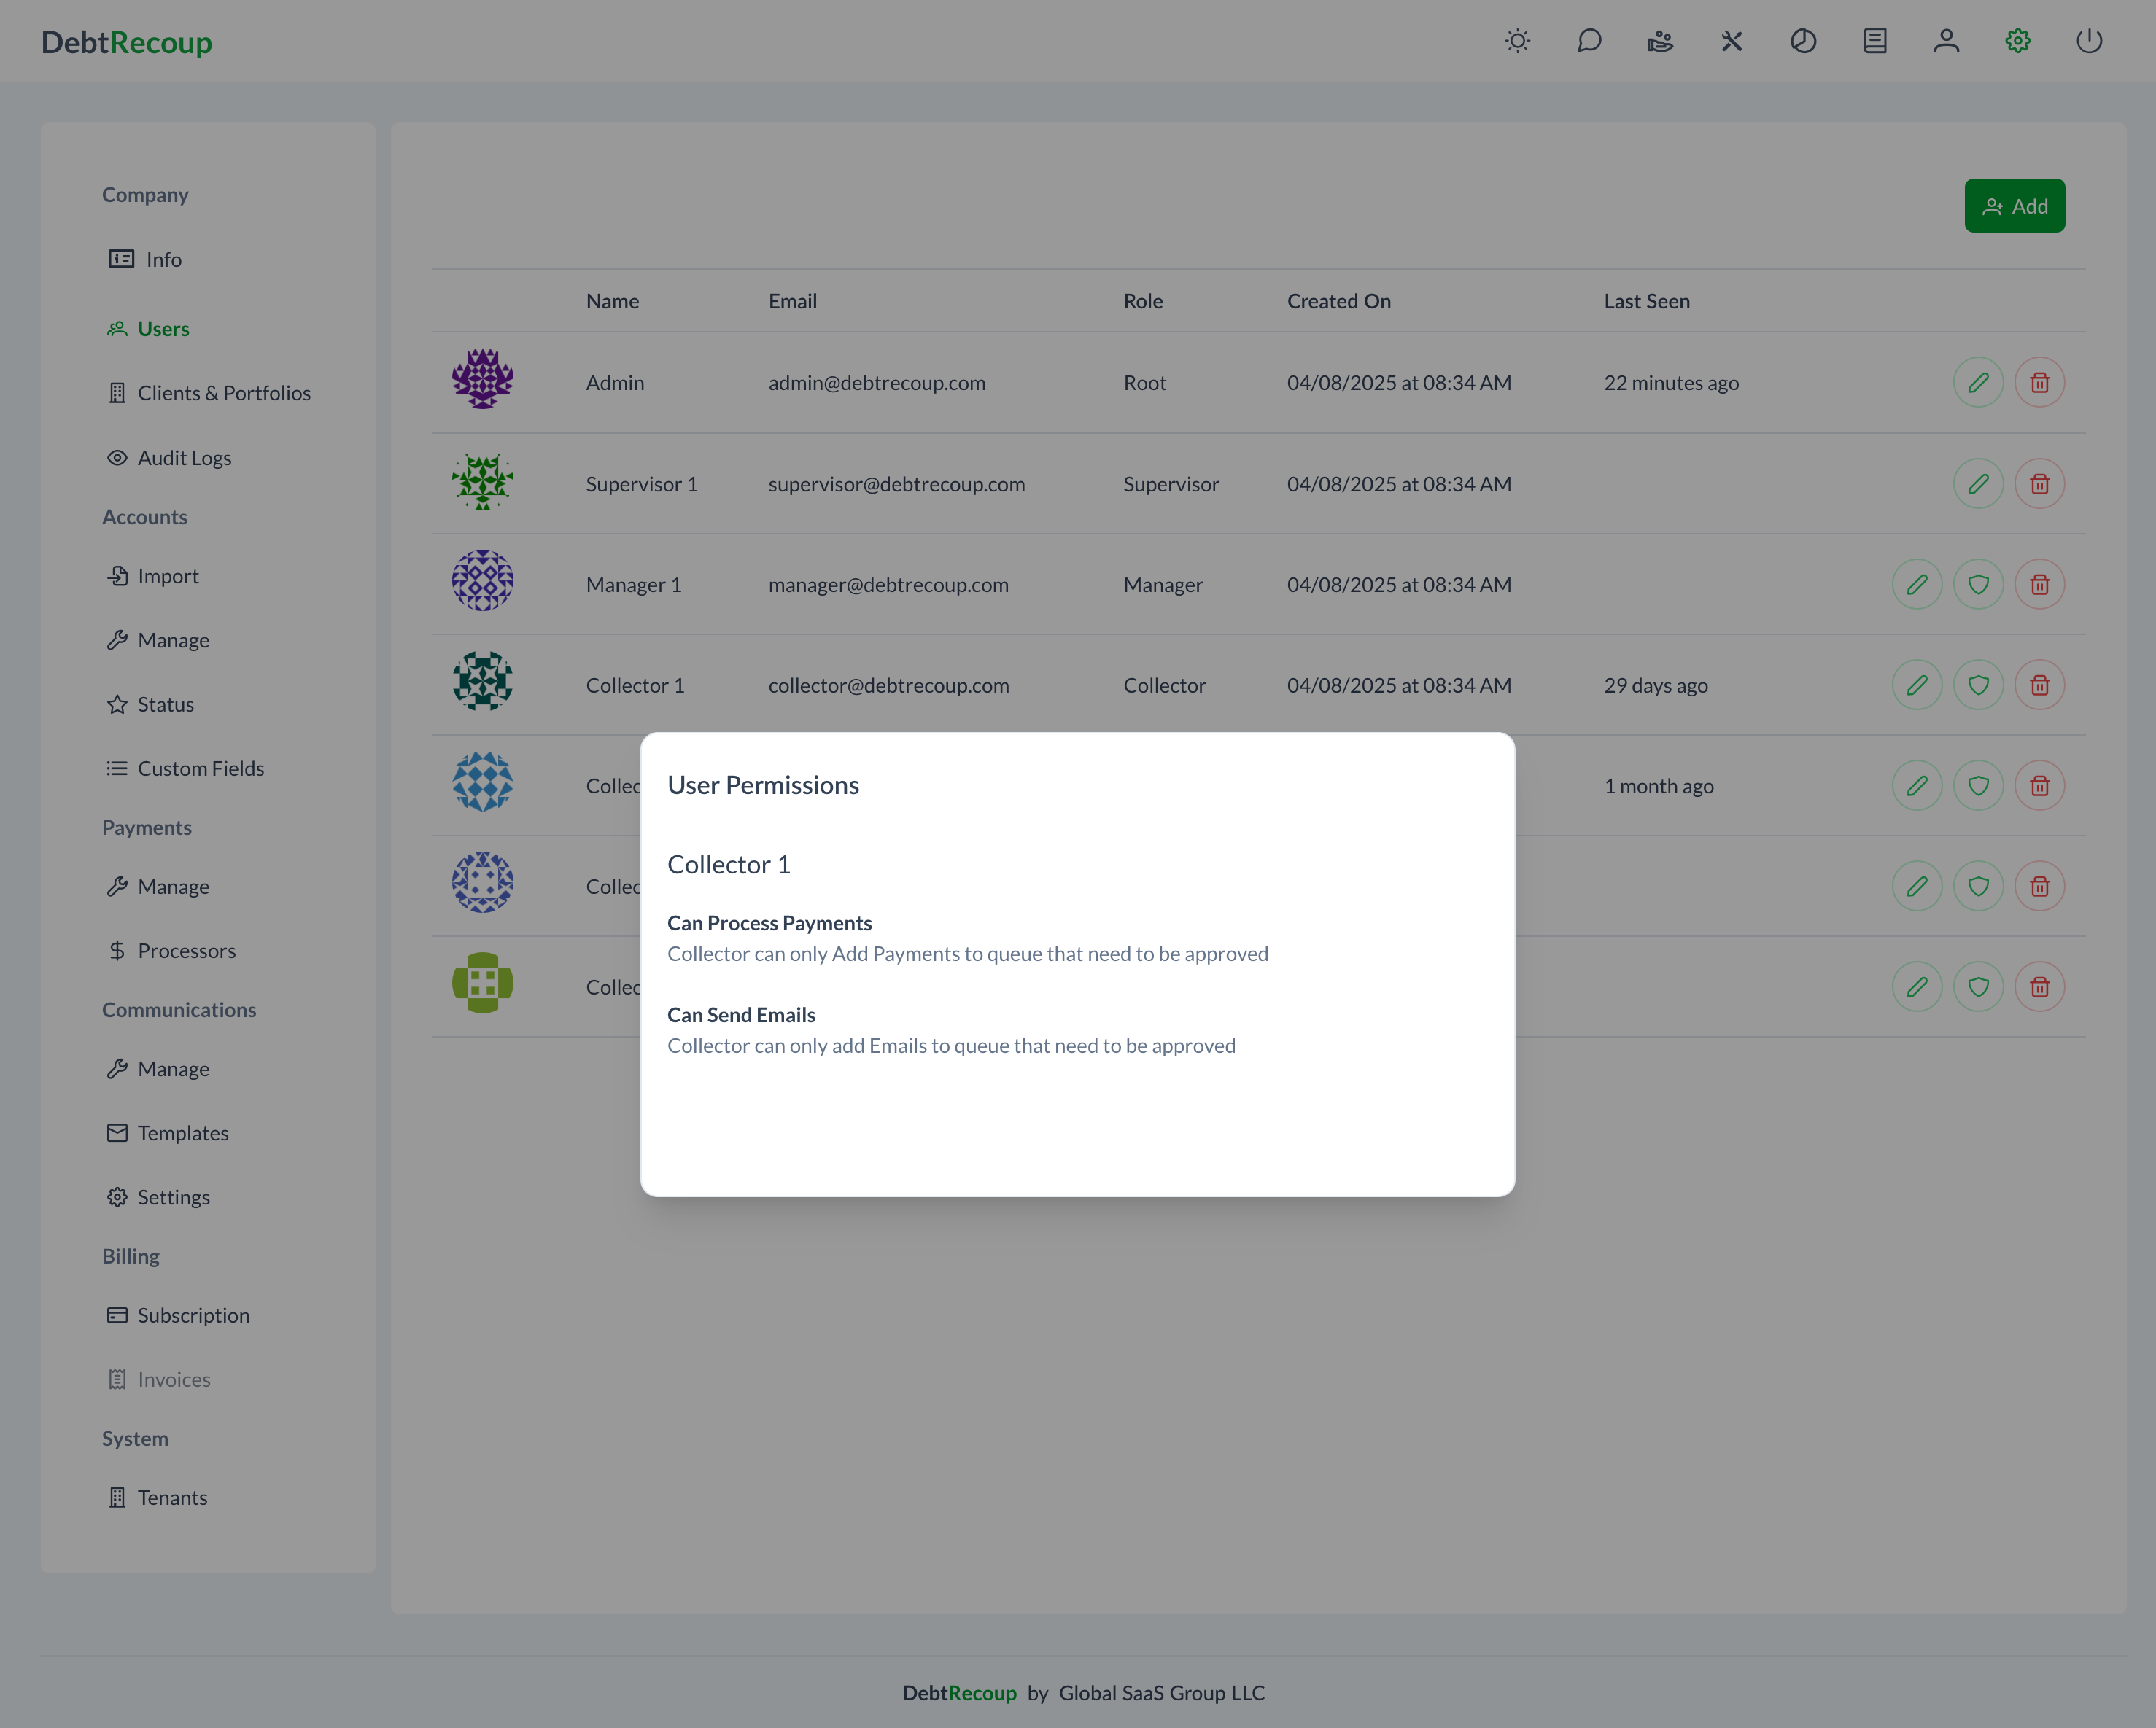
Task: Click the hand coins payments icon
Action: [x=1660, y=41]
